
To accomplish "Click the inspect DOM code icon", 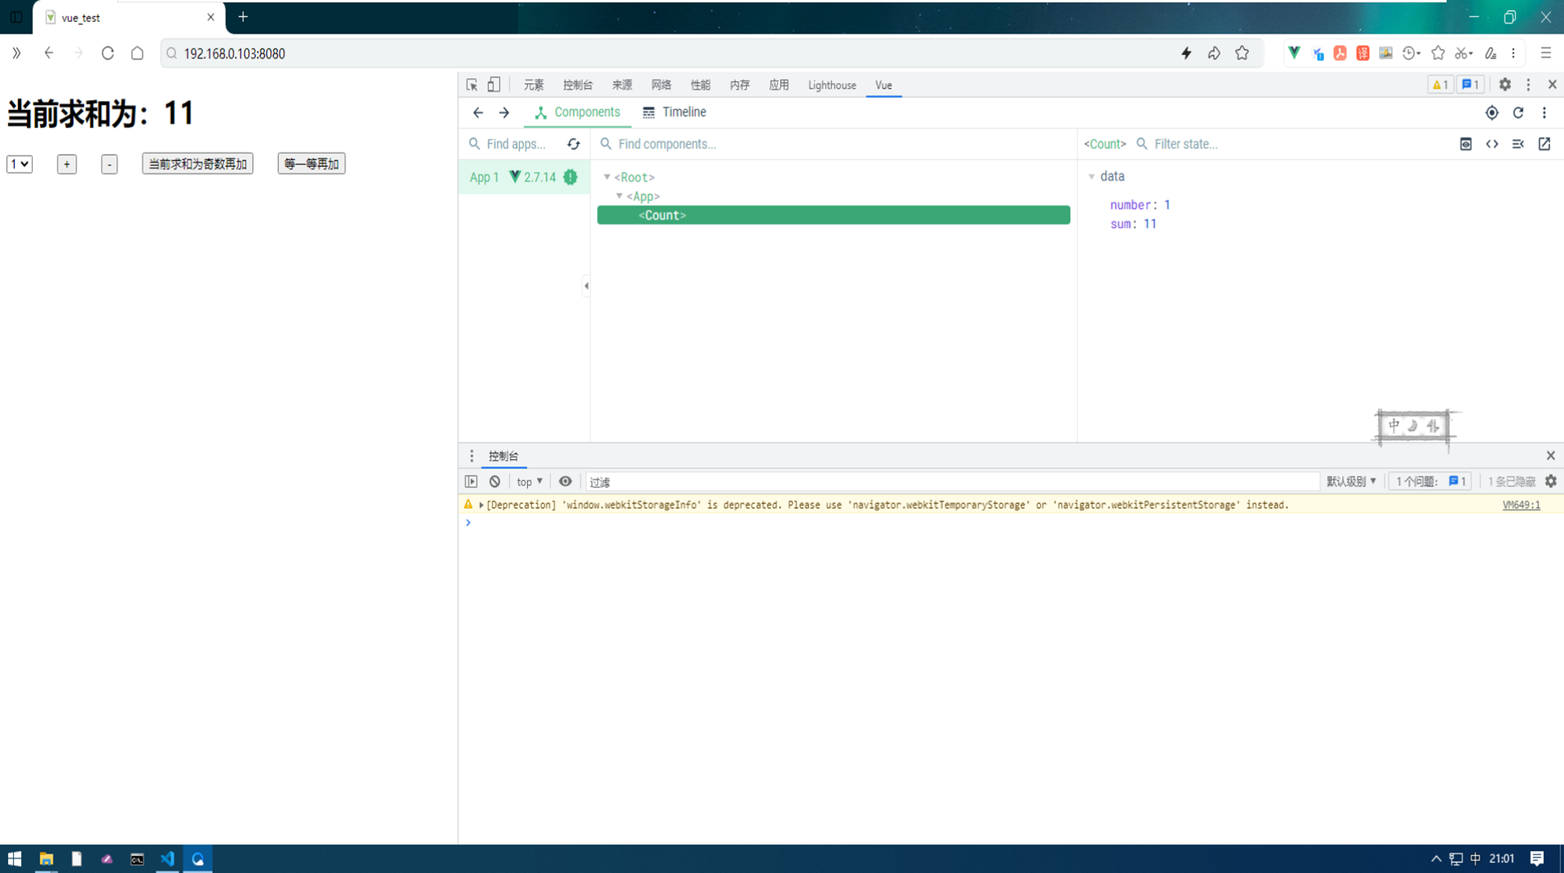I will pos(1492,144).
